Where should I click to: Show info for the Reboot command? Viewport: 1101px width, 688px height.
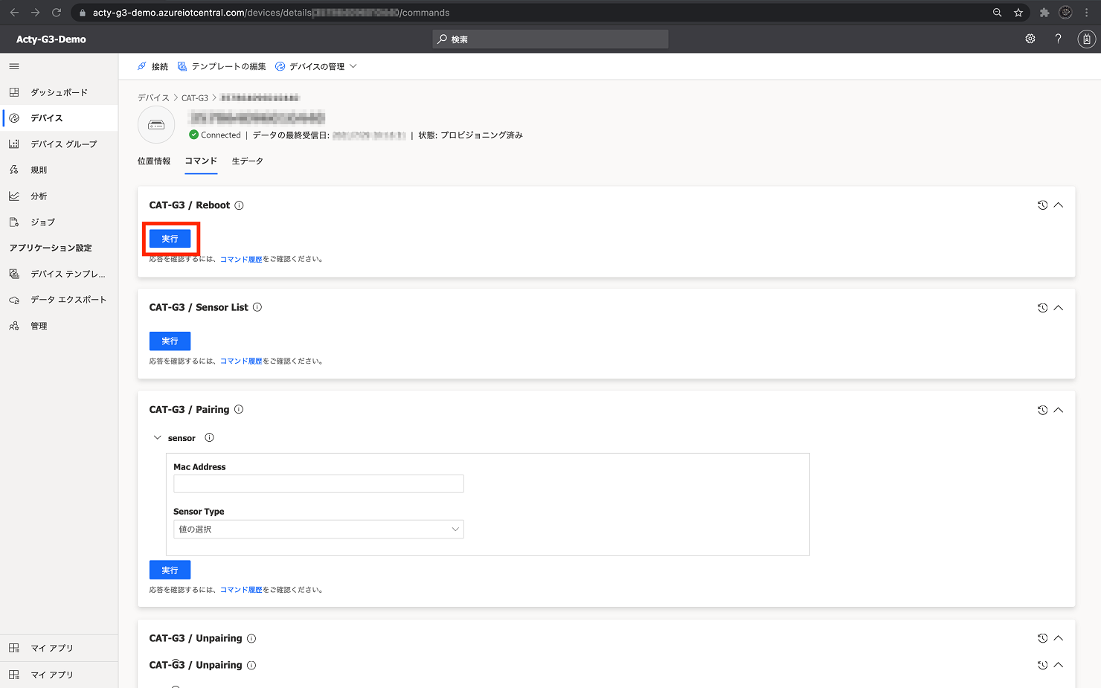[x=239, y=205]
